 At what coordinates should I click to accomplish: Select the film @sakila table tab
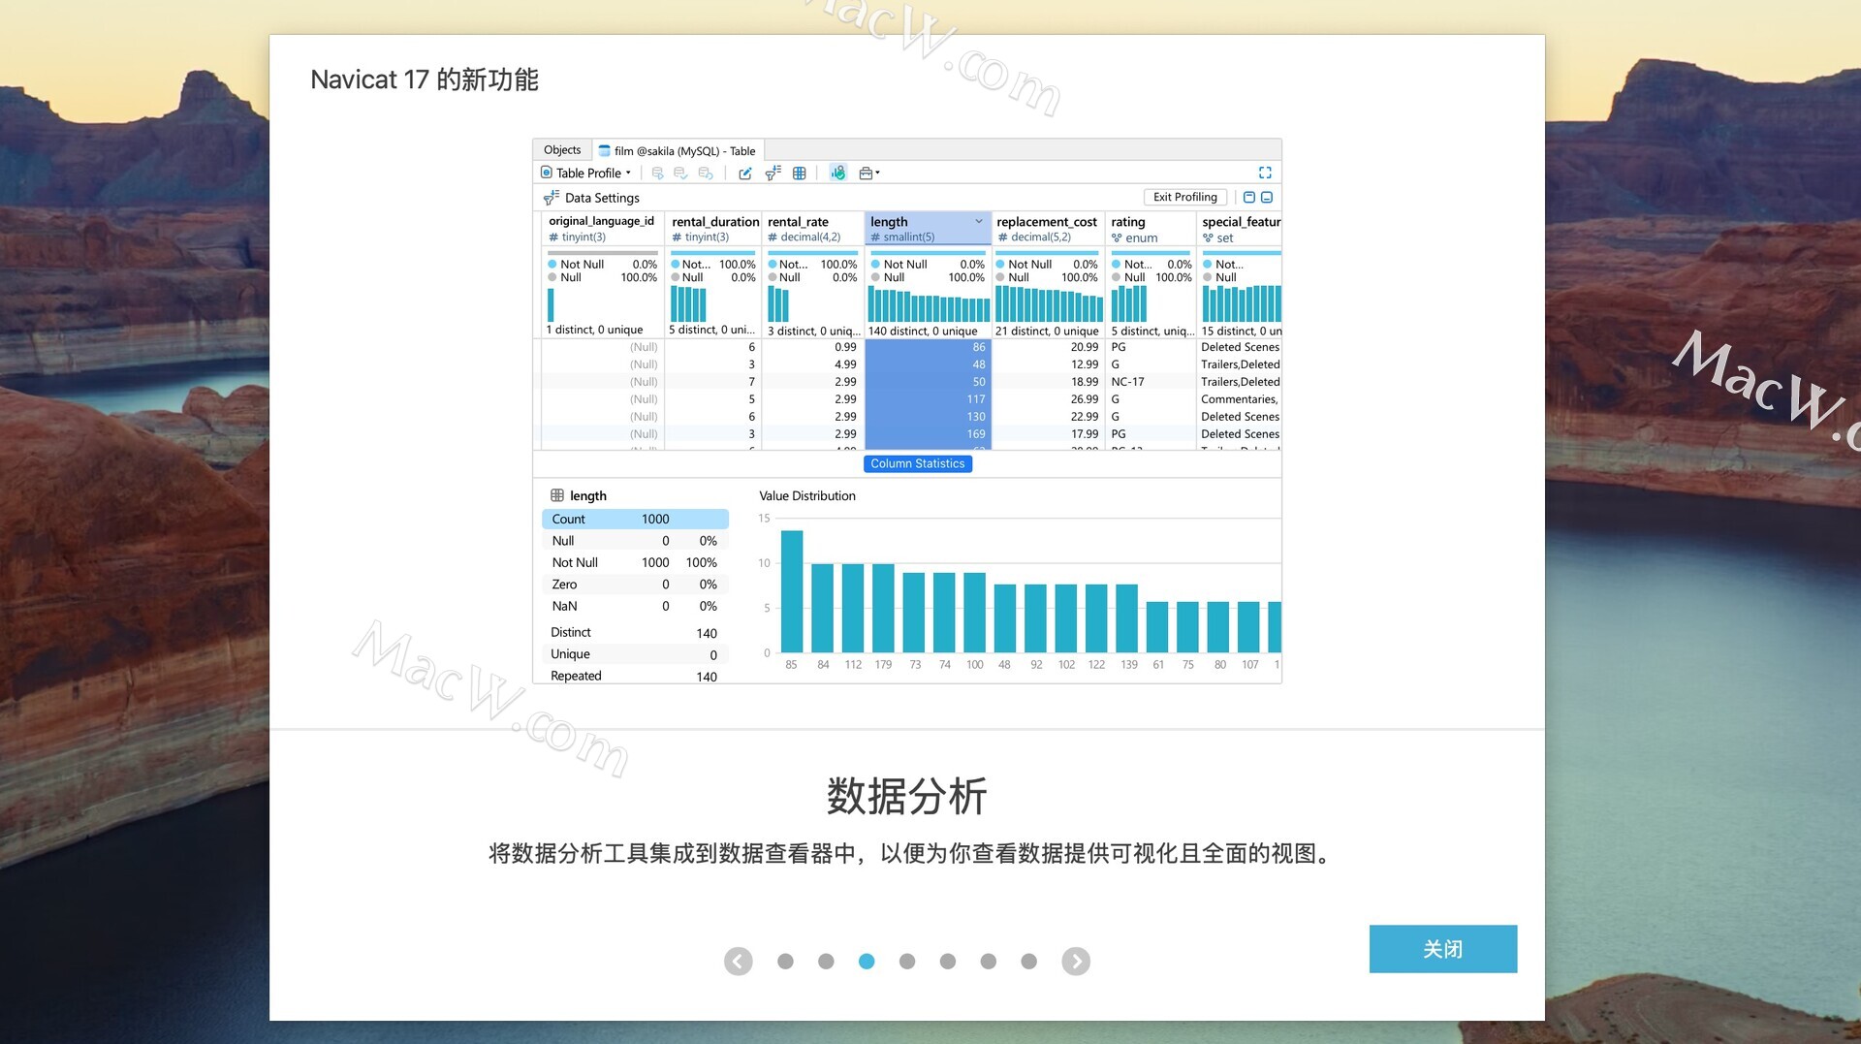[678, 151]
